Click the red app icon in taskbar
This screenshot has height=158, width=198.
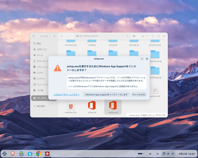tap(47, 154)
